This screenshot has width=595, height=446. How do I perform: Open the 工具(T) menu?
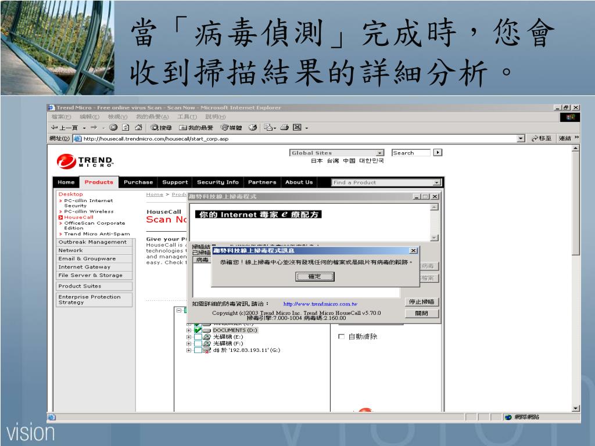[187, 117]
